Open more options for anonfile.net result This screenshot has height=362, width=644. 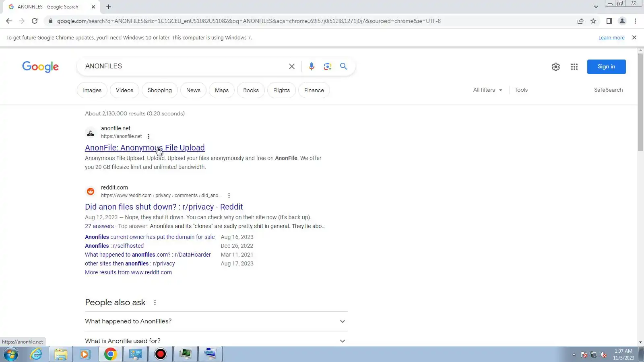coord(149,136)
